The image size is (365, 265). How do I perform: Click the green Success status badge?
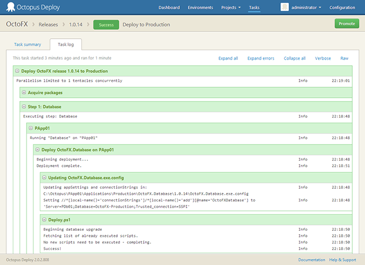(x=106, y=25)
